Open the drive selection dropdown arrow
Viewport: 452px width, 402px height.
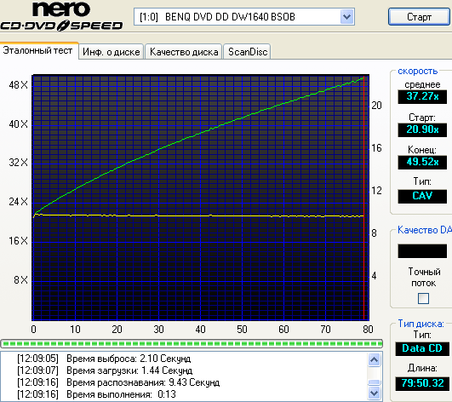pos(346,17)
